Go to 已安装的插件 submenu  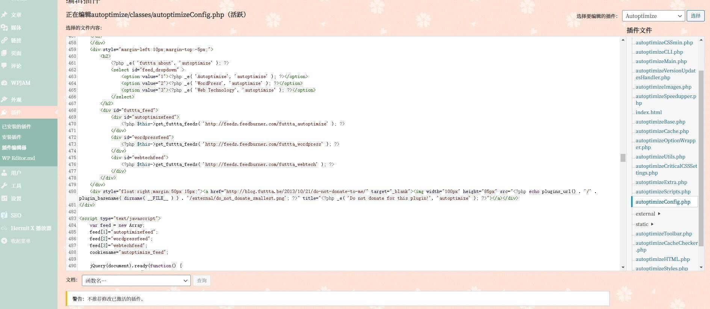tap(17, 127)
